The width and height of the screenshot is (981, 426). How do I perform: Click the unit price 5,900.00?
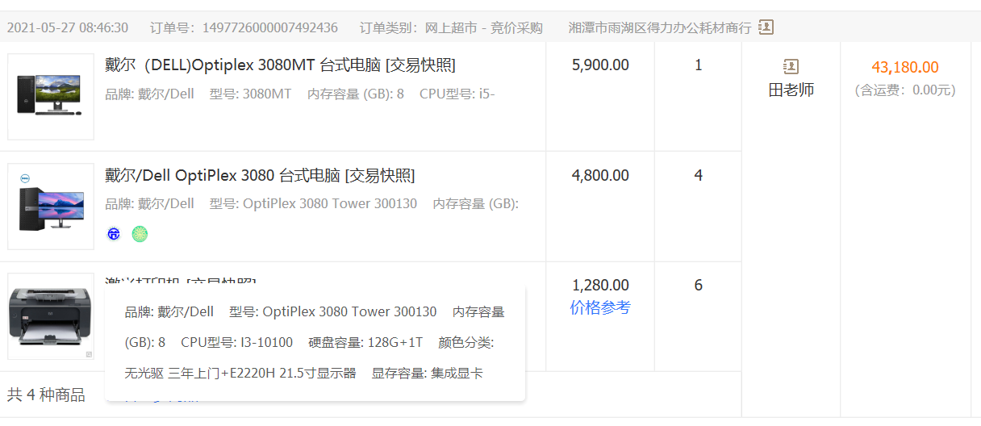click(x=600, y=65)
